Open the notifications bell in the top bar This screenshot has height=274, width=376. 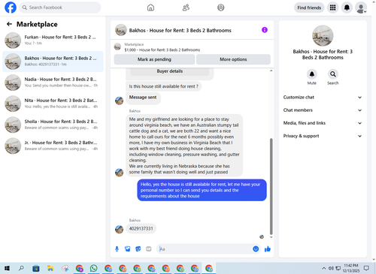pyautogui.click(x=347, y=8)
